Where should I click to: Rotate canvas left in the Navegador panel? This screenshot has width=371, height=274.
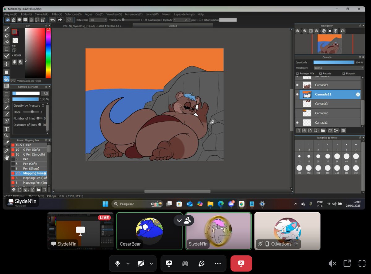click(324, 31)
